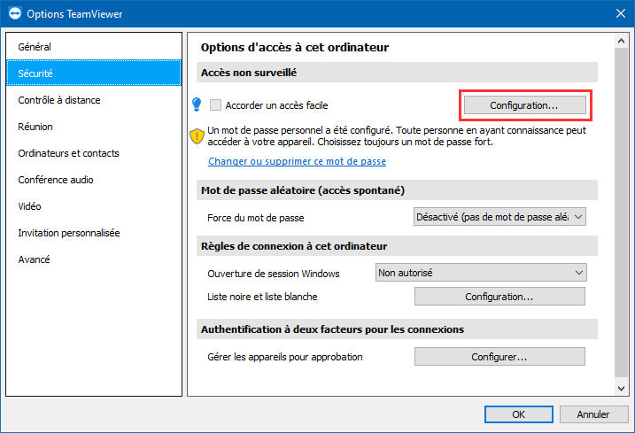Open Liste noire et liste blanche Configuration

pyautogui.click(x=499, y=297)
